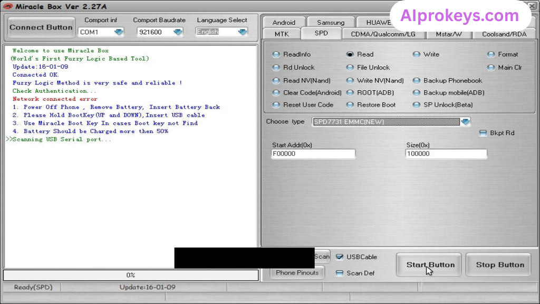
Task: Select the Reset User Code radio option
Action: (276, 105)
